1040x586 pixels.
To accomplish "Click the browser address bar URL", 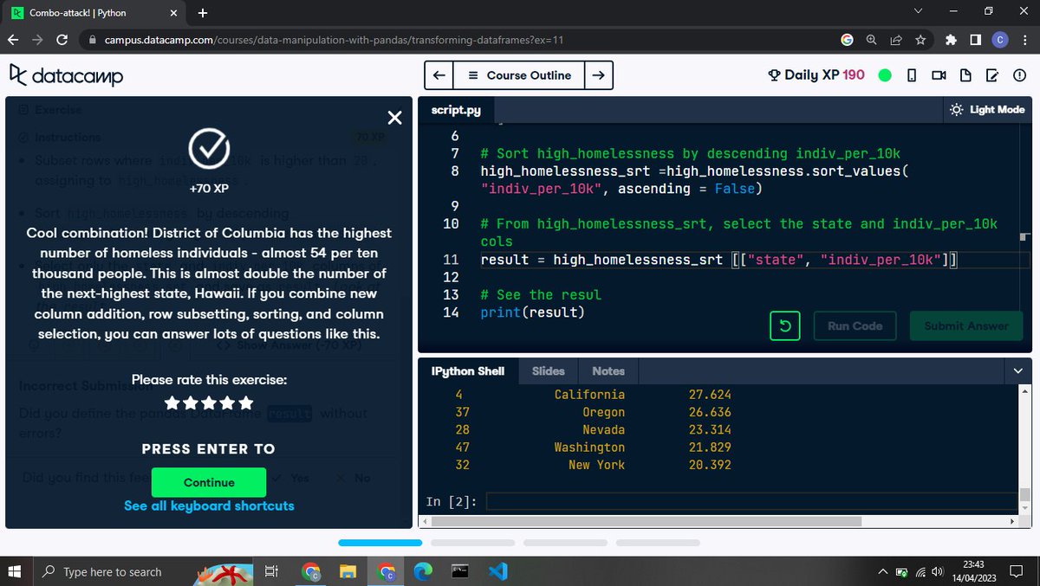I will pos(335,40).
